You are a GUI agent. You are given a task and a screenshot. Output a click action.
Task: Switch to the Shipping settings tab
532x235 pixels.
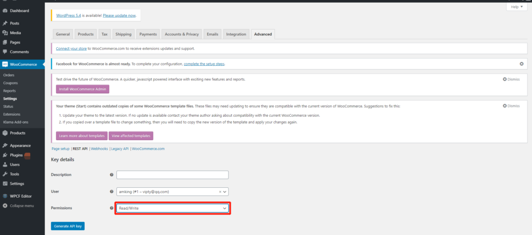coord(123,34)
